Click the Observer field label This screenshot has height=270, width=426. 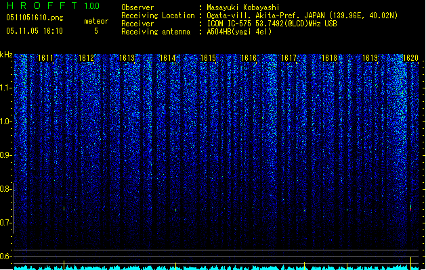[137, 7]
